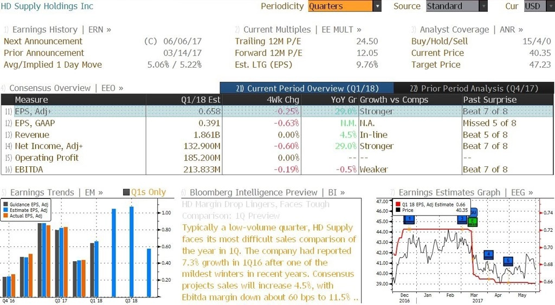Viewport: 555px width, 305px height.
Task: Open the Periodicity Quarters dropdown arrow
Action: 377,7
